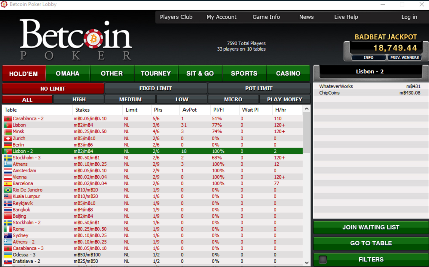The image size is (429, 267).
Task: Click the China flag icon next to Beijing
Action: 8,216
